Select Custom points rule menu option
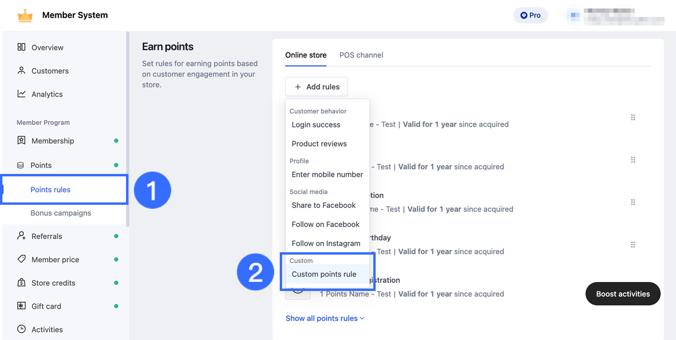The width and height of the screenshot is (676, 340). click(x=324, y=274)
